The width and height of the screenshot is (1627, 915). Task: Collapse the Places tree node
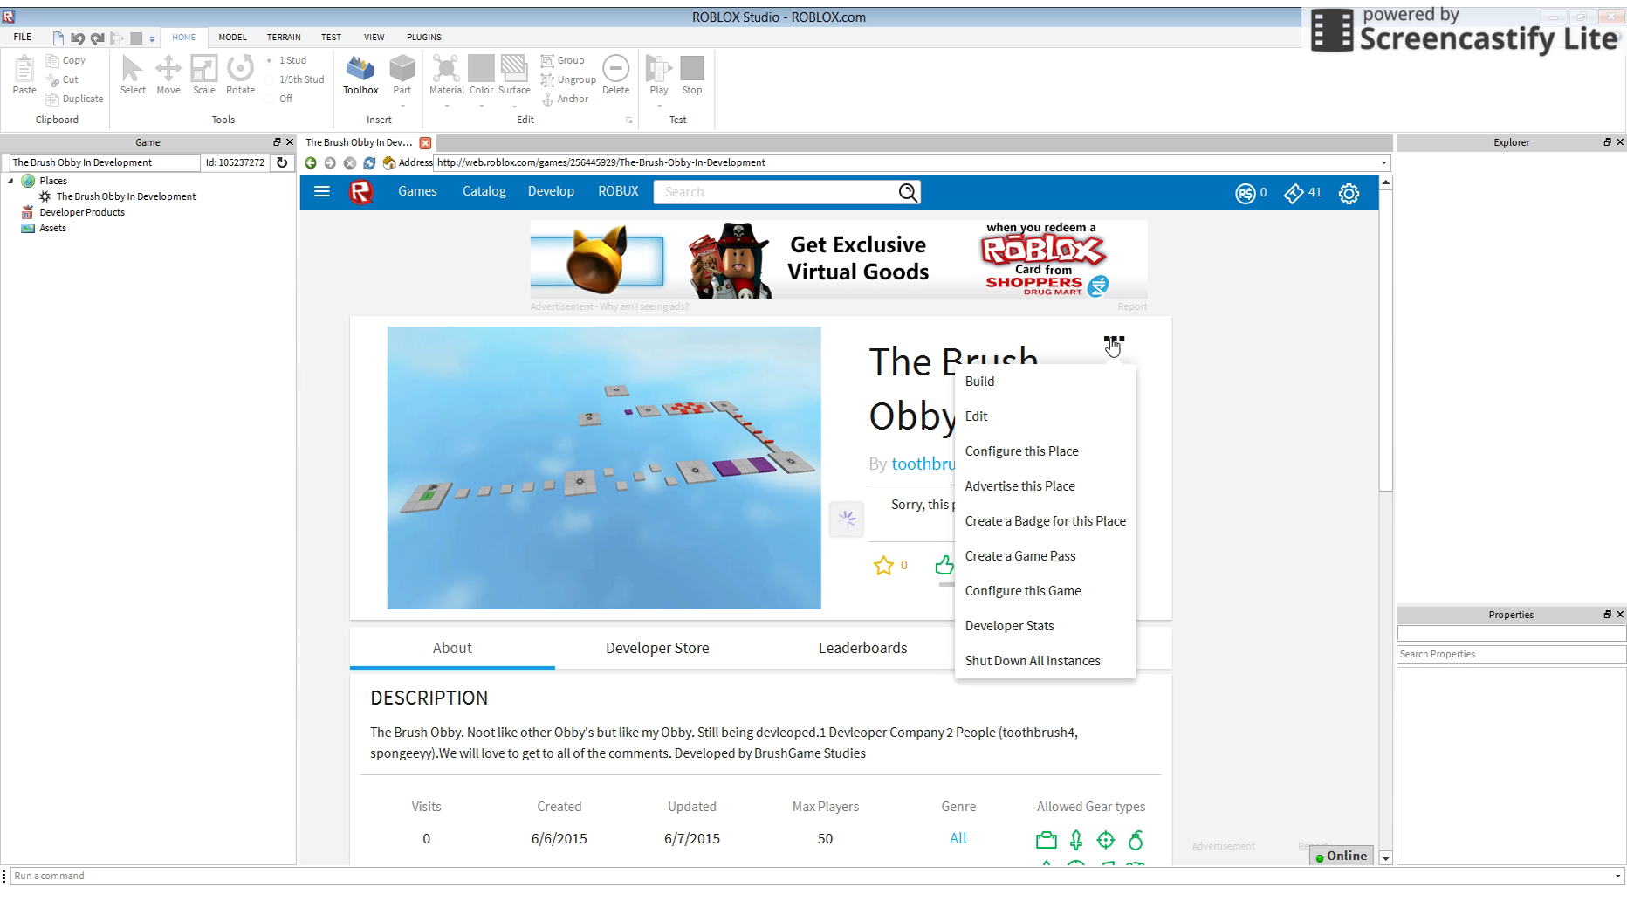(11, 181)
